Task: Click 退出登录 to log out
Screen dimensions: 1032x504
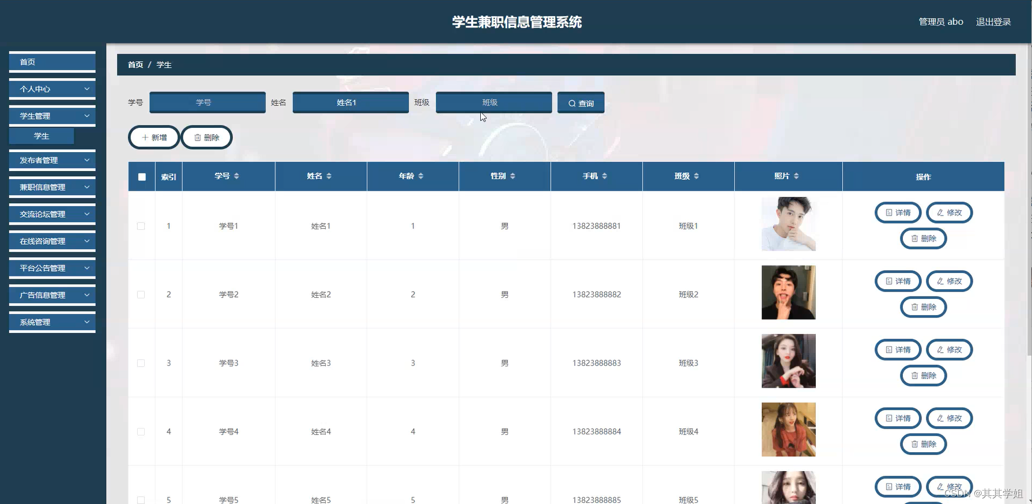Action: [993, 22]
